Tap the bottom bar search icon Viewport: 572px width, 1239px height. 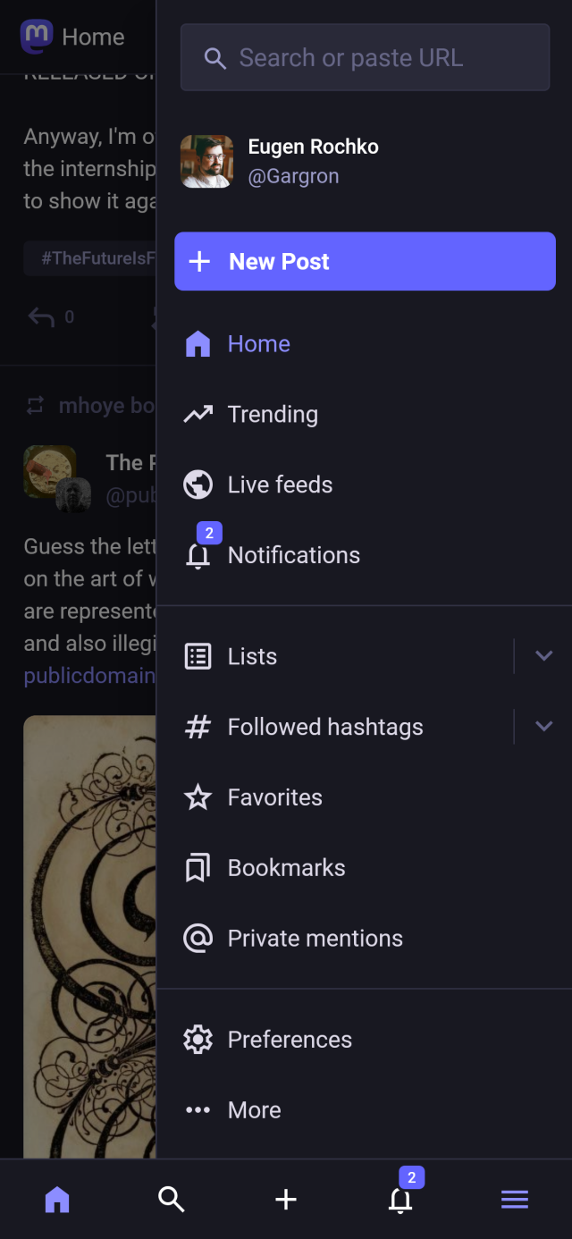[172, 1200]
